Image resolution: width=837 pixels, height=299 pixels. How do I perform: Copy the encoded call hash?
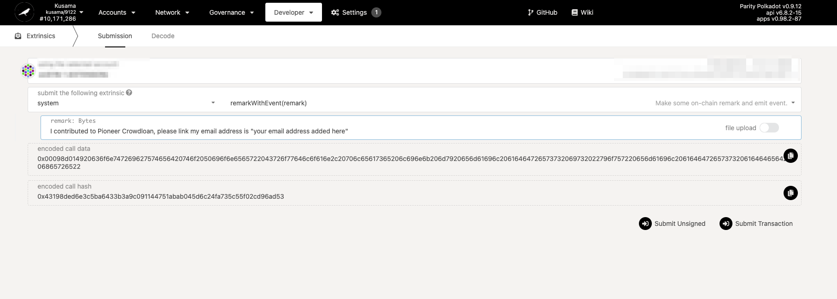coord(790,193)
